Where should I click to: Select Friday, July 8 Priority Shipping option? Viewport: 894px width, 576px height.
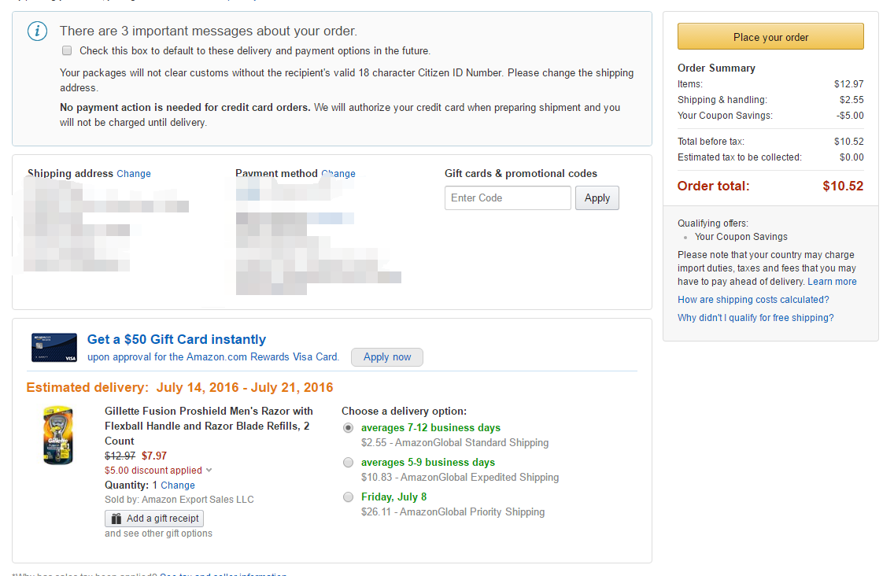pyautogui.click(x=348, y=497)
